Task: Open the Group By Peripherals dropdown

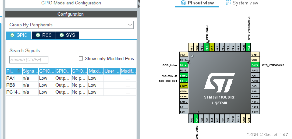Action: (x=71, y=25)
